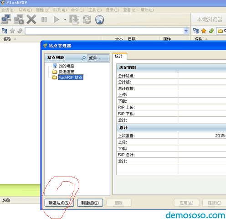Open the 会话 menu
Screen dimensions: 226x219
coord(8,10)
